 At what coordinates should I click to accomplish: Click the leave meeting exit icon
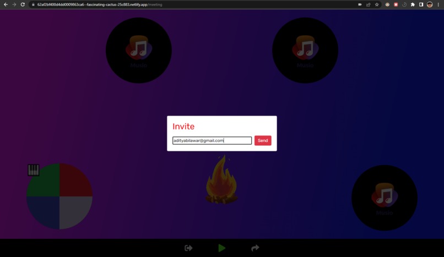coord(188,248)
